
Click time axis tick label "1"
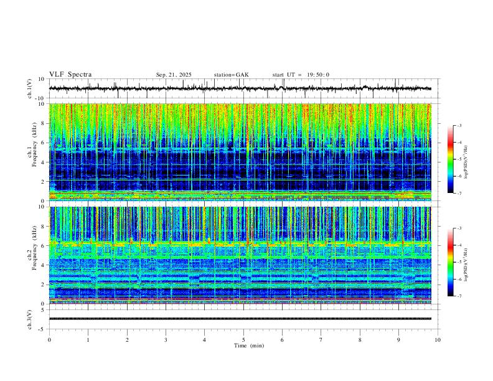point(88,340)
